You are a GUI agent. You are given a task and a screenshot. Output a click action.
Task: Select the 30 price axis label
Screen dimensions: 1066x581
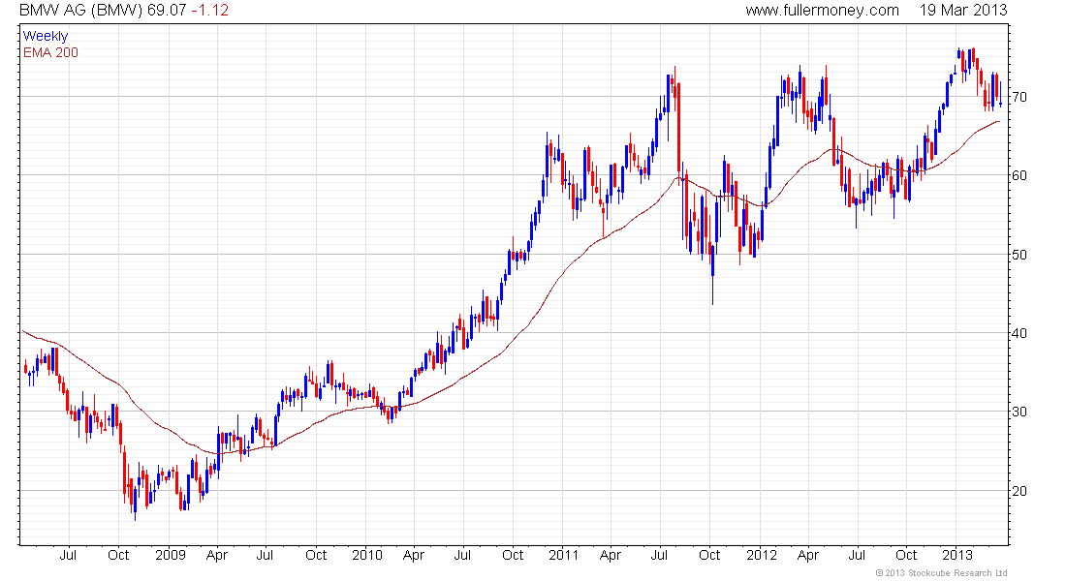[x=1019, y=412]
